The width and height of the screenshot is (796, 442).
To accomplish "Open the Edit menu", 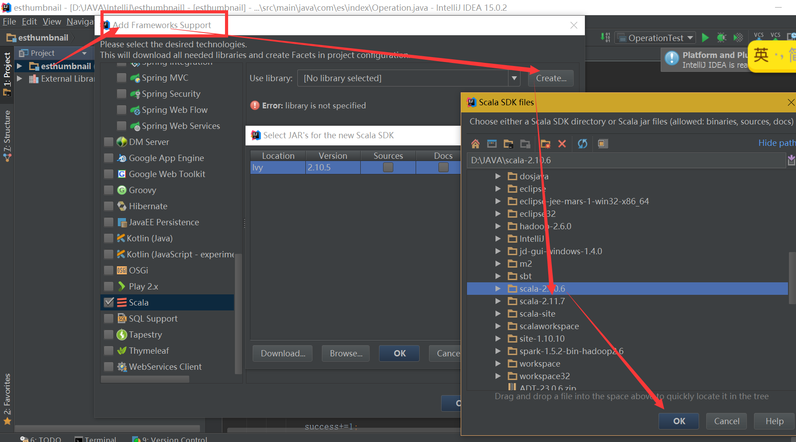I will [29, 21].
